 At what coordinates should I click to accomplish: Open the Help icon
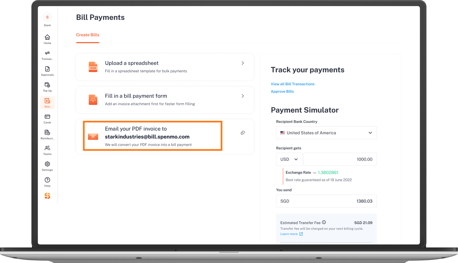(47, 182)
